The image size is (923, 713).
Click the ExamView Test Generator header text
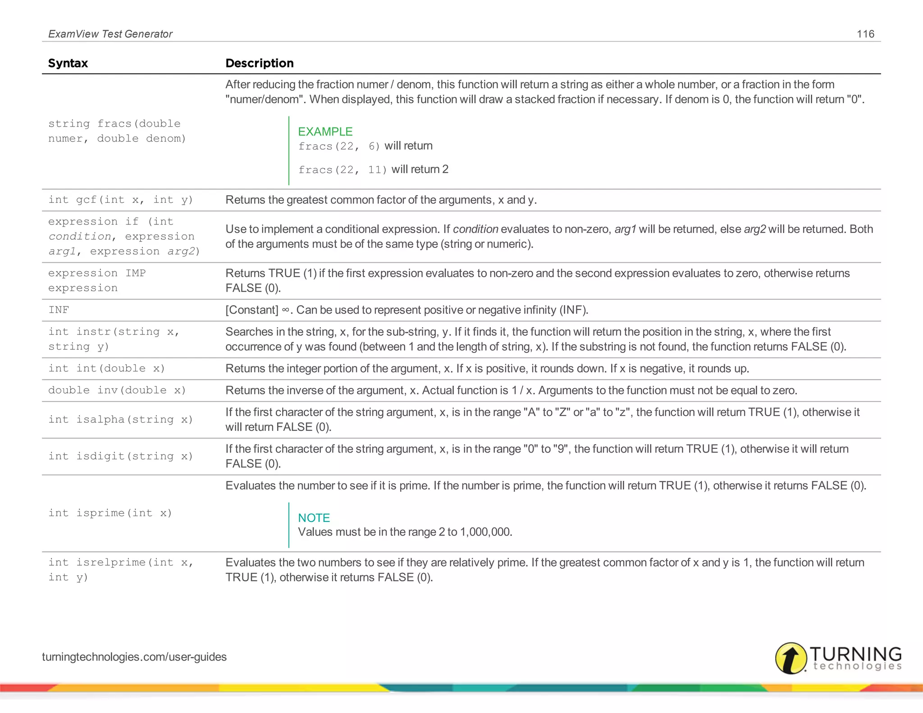click(110, 34)
